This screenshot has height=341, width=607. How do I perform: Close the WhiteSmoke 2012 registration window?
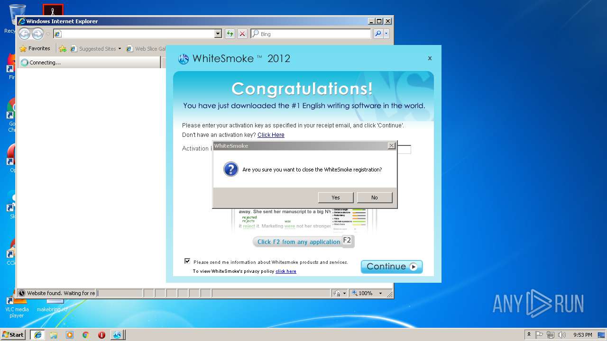430,58
